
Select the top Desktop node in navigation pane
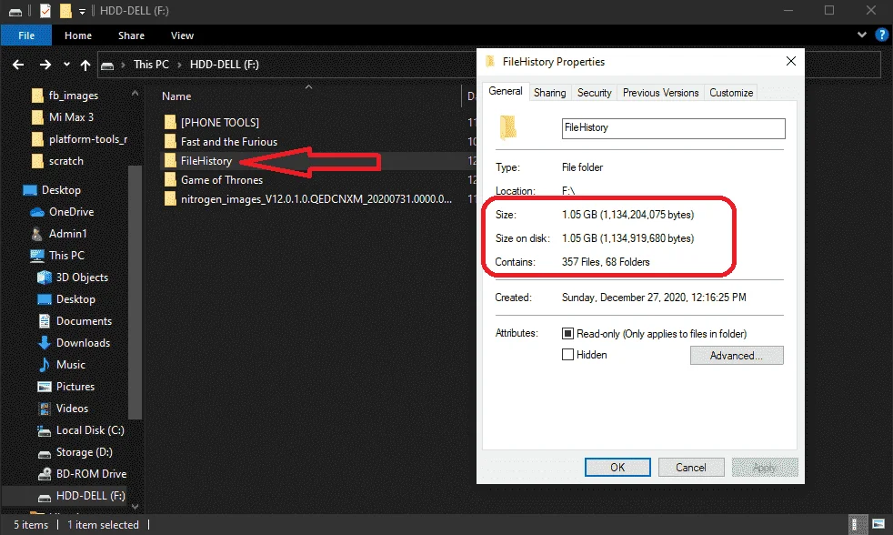[x=61, y=190]
